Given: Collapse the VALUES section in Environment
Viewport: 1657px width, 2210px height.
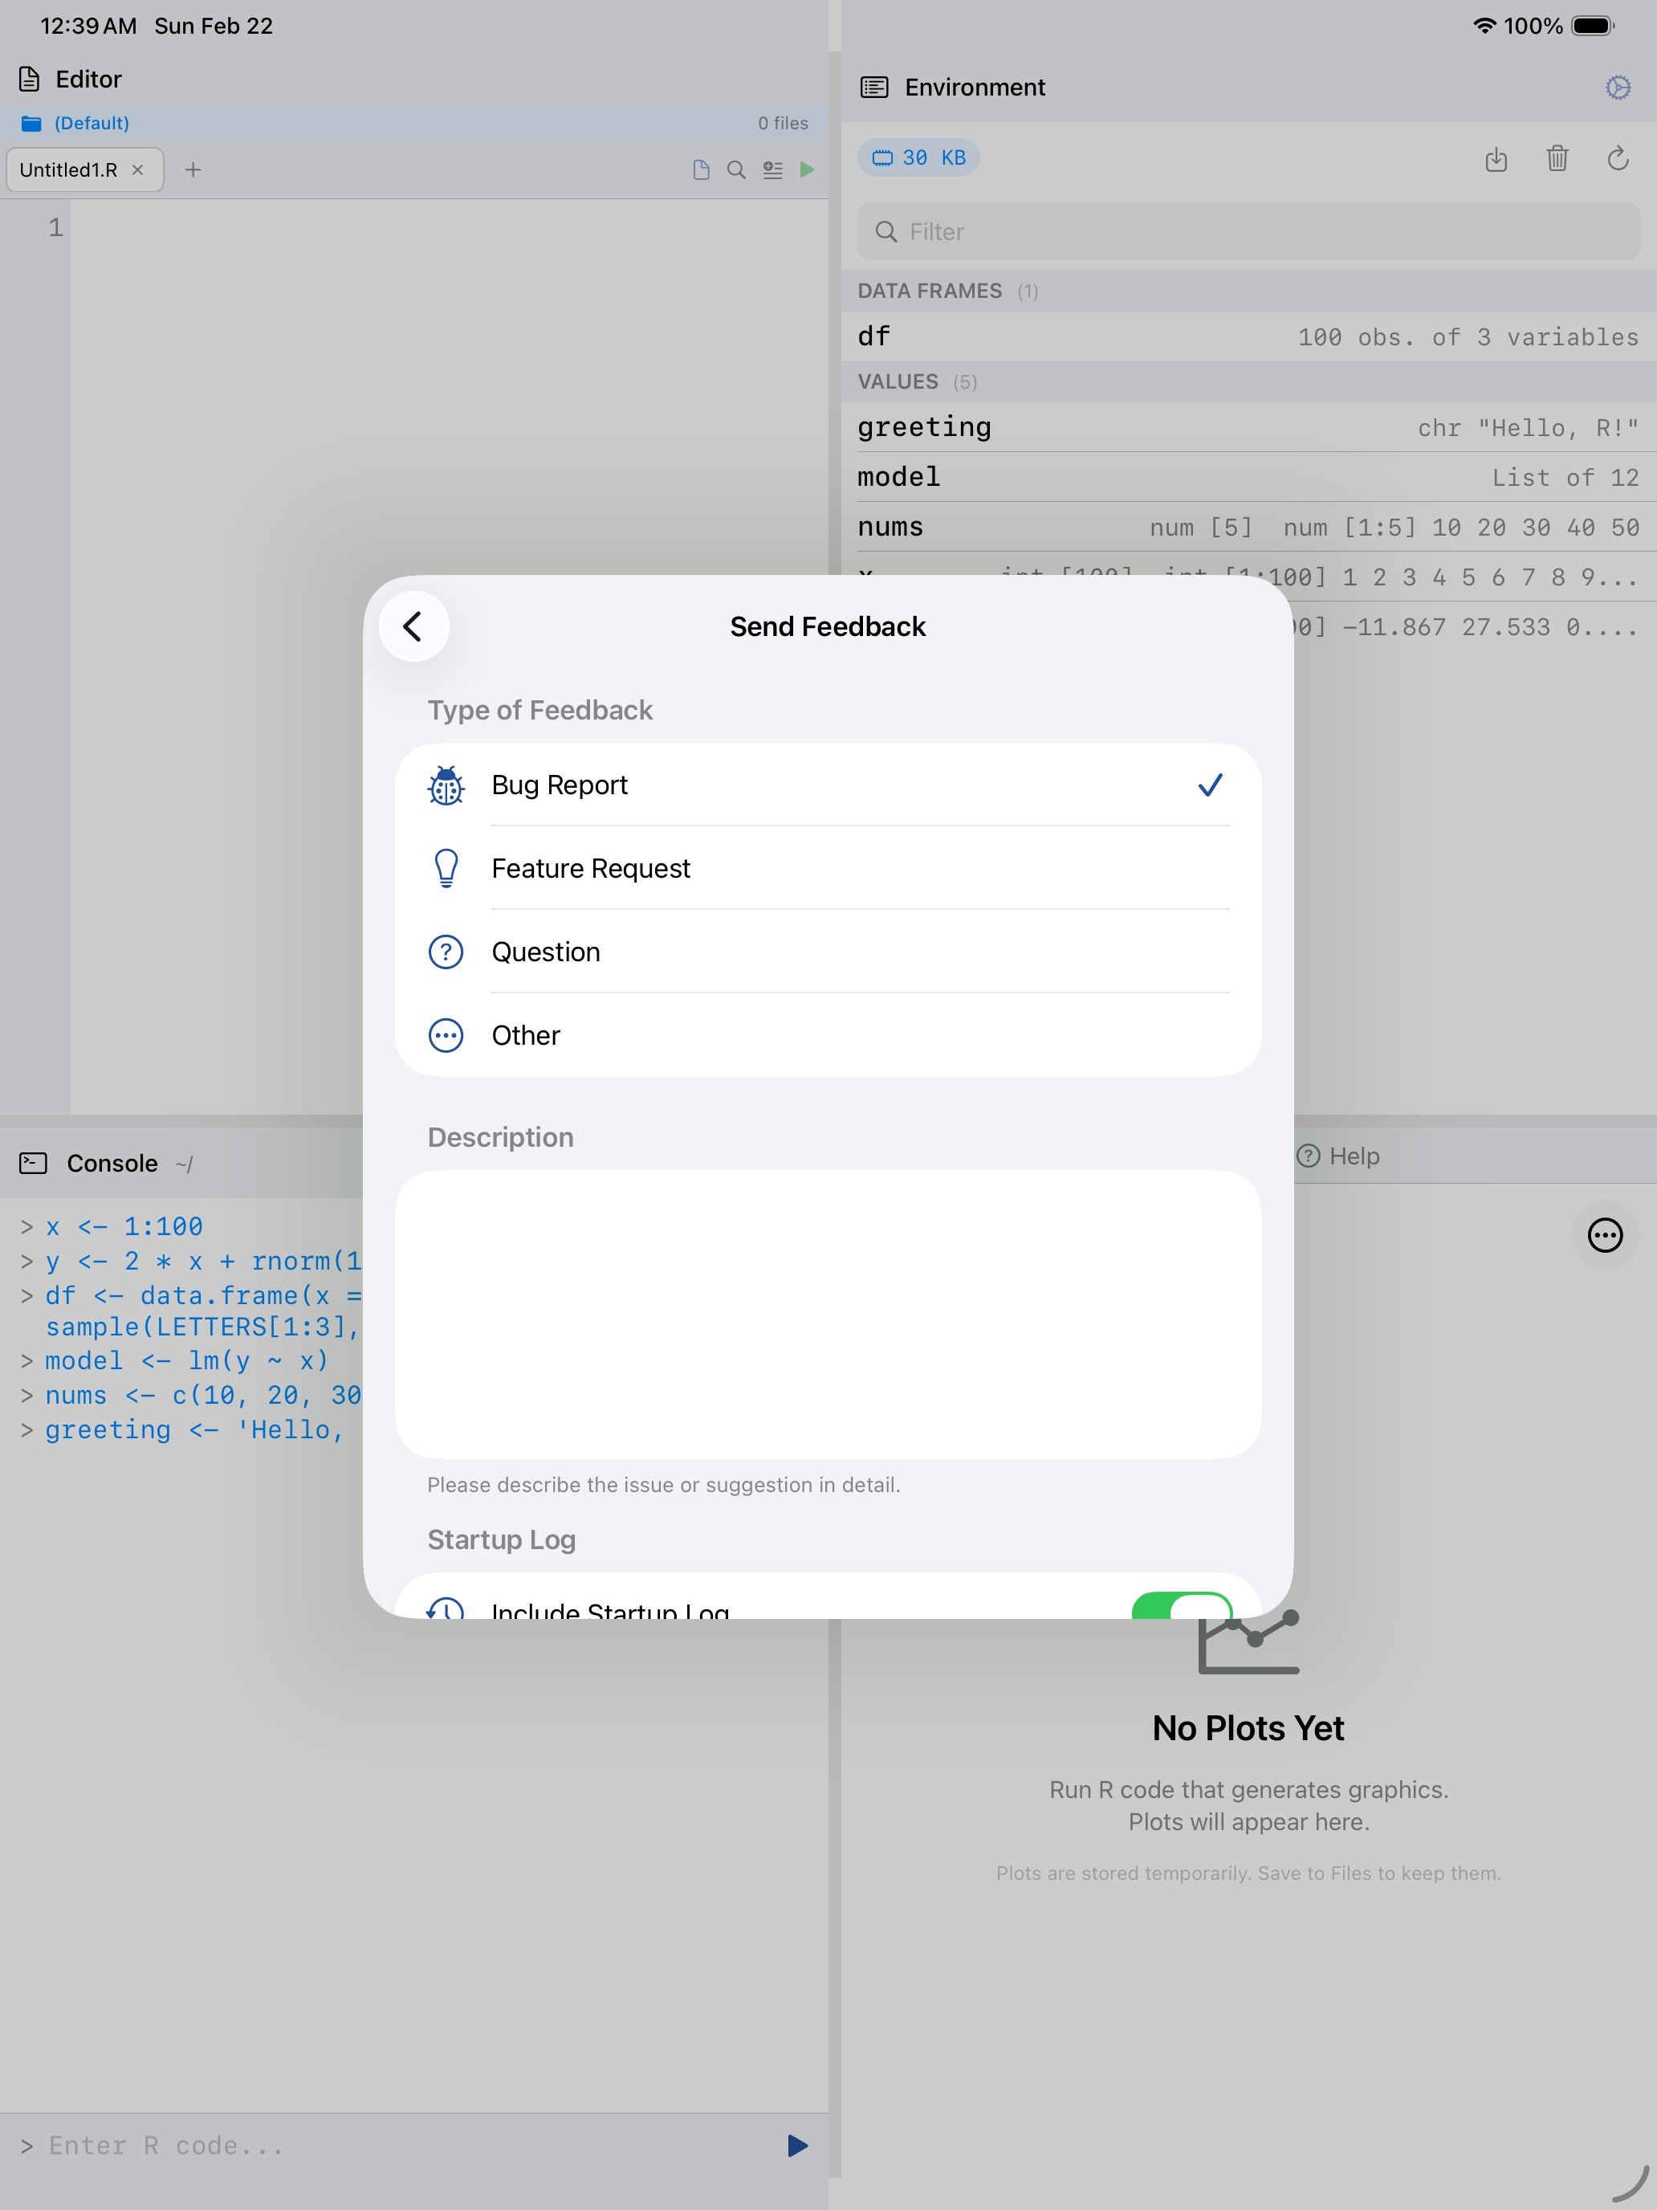Looking at the screenshot, I should tap(897, 381).
